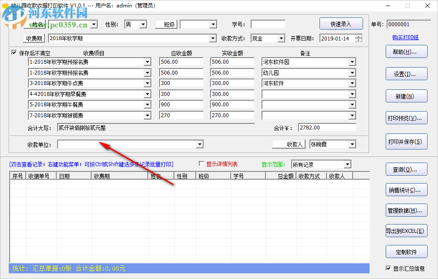
Task: Click the 实收金额 field showing 900.00
Action: 232,105
